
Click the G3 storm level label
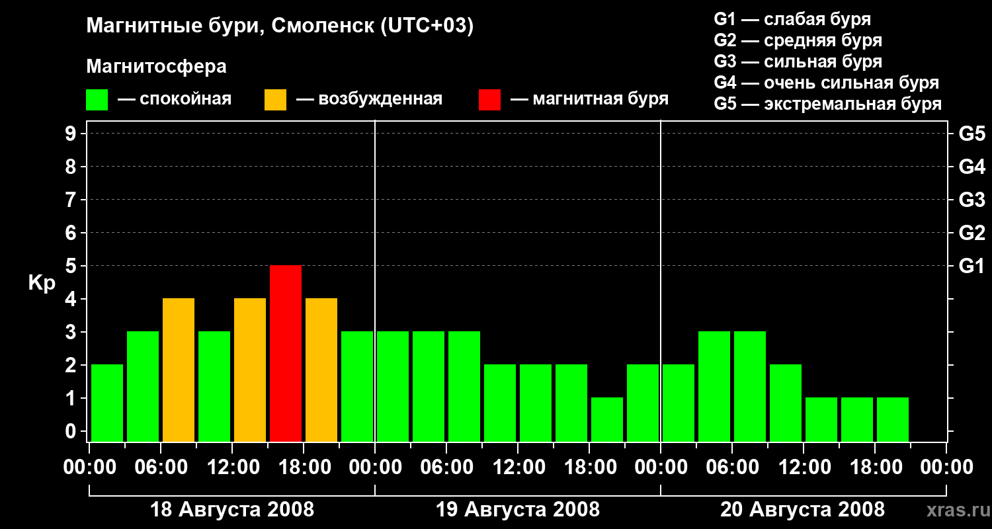[x=971, y=200]
